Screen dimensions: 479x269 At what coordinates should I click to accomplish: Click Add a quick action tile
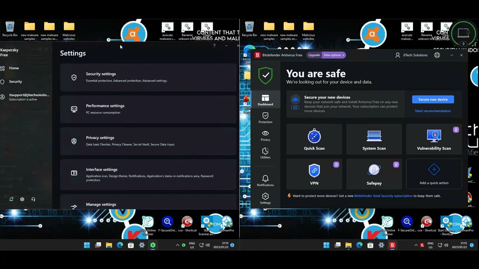click(434, 174)
